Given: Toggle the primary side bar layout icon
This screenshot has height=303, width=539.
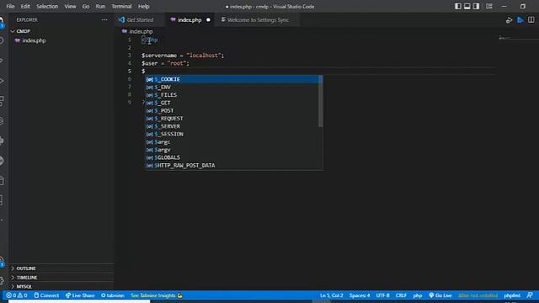Looking at the screenshot, I should coord(458,6).
